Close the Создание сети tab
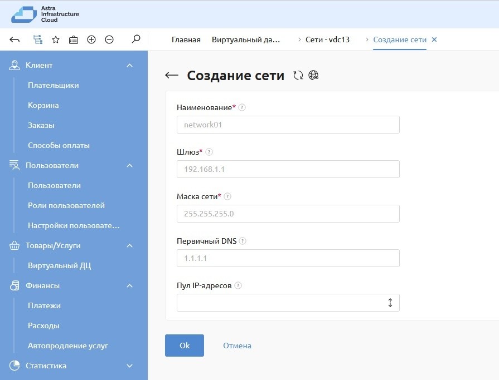Screen dimensions: 499x380 (x=435, y=40)
